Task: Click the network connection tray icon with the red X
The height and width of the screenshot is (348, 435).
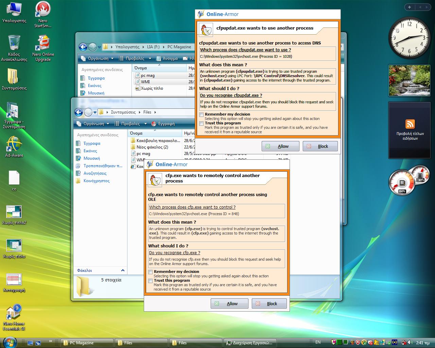Action: coord(404,343)
